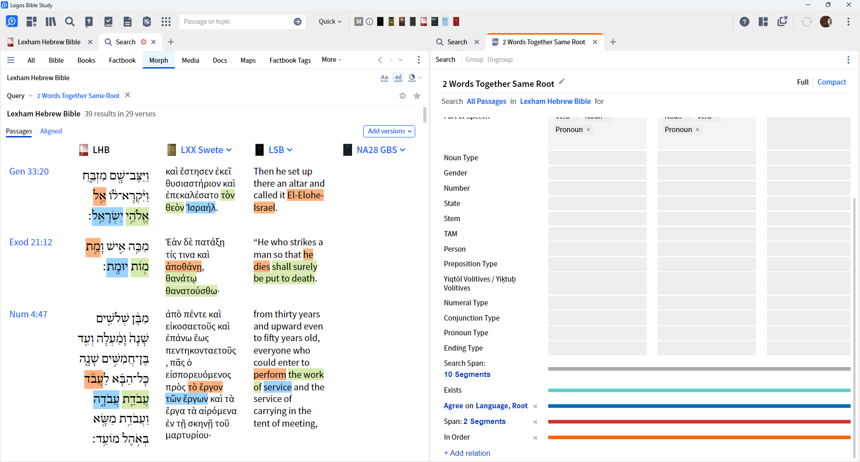
Task: Open the Layouts panel icon
Action: (763, 21)
